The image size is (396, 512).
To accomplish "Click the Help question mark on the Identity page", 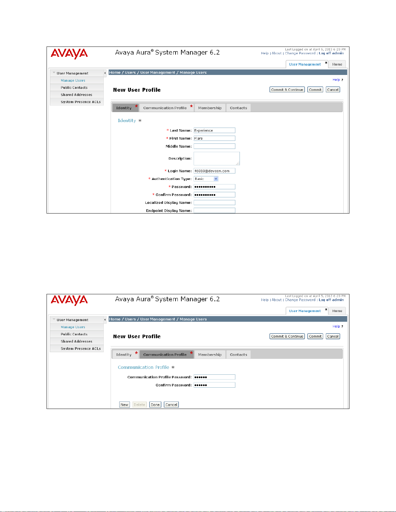I will [342, 80].
